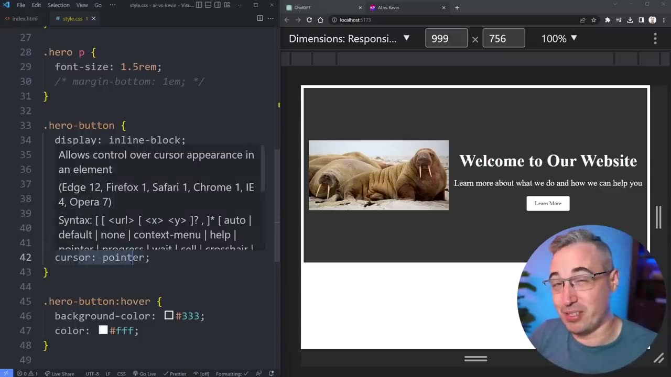The height and width of the screenshot is (377, 671).
Task: Open the Selection menu
Action: tap(58, 5)
